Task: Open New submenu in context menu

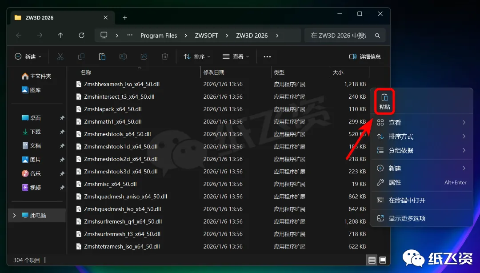Action: click(421, 169)
